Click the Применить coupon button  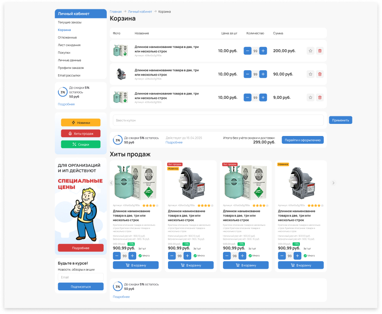[x=340, y=120]
